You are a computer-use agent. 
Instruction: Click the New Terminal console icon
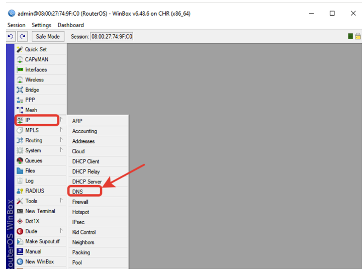20,211
